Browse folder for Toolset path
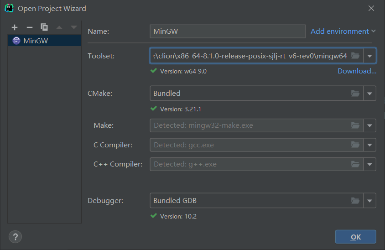385x250 pixels. point(355,56)
